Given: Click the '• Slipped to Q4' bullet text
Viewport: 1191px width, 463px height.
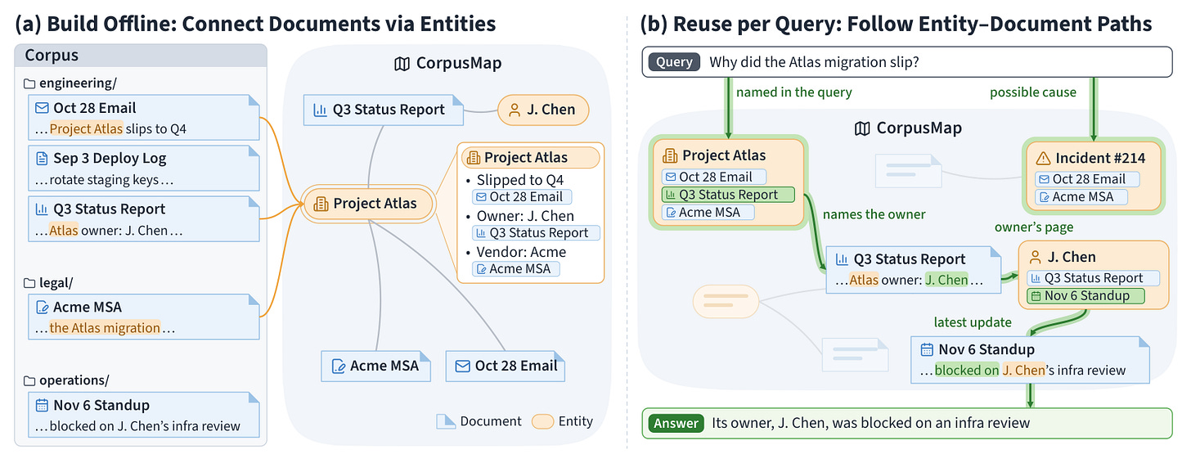Looking at the screenshot, I should coord(514,179).
